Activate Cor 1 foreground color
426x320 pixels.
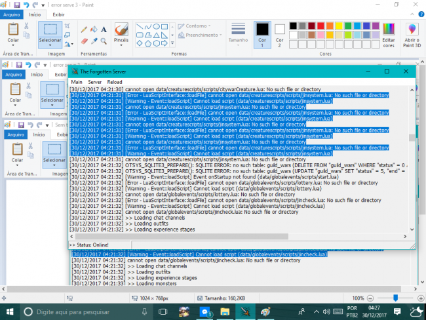(262, 35)
